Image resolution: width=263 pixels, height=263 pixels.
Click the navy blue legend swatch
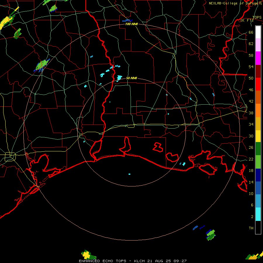pyautogui.click(x=258, y=175)
